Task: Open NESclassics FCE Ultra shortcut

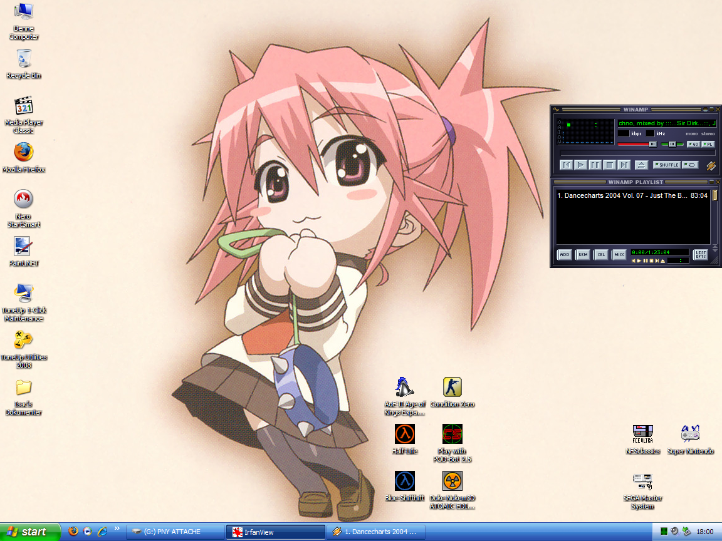Action: [643, 440]
